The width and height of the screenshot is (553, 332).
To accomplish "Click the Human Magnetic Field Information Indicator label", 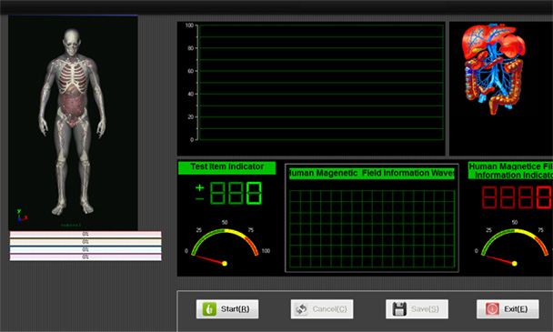I will click(510, 171).
